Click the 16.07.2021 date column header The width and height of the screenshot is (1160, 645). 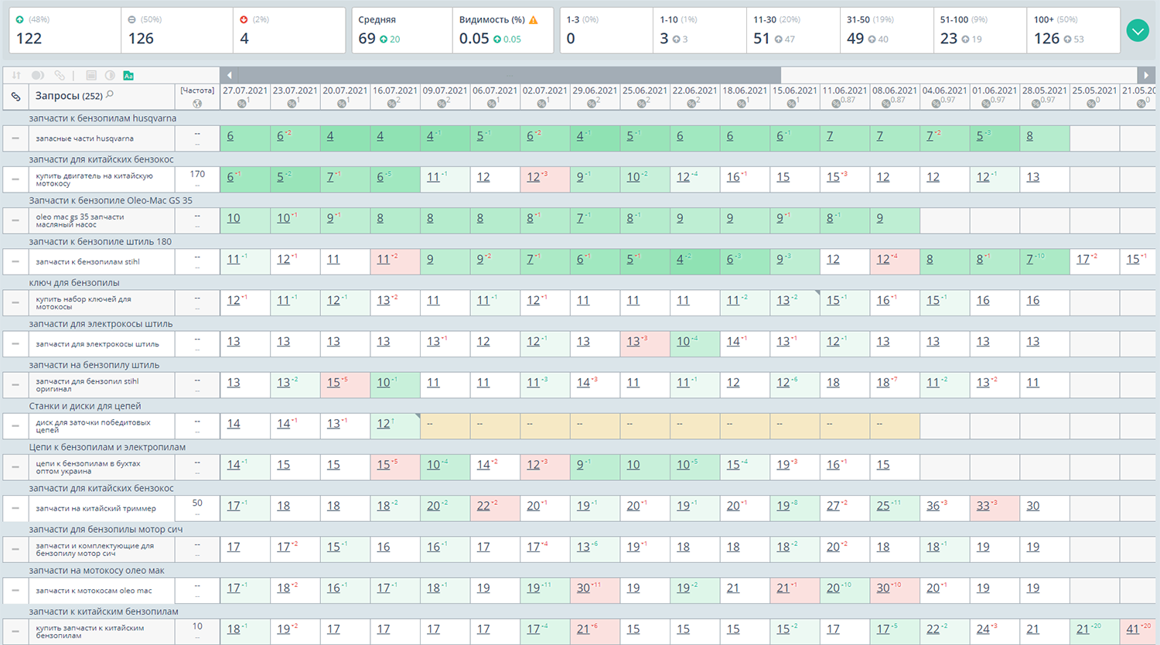tap(394, 90)
